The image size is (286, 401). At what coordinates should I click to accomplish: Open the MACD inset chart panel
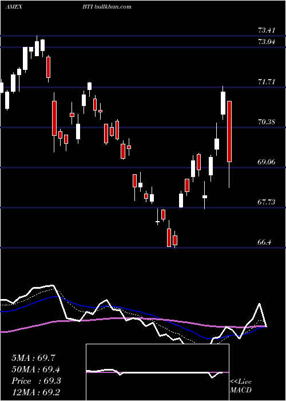click(x=157, y=372)
